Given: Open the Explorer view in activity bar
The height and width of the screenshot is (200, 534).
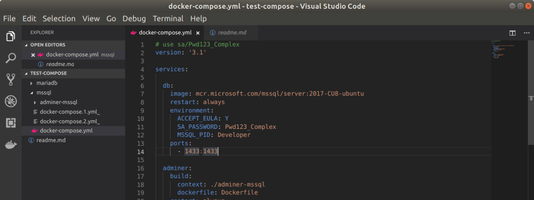Looking at the screenshot, I should [x=11, y=36].
